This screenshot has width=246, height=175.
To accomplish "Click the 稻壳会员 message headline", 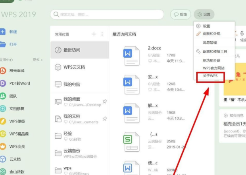I will point(234,124).
